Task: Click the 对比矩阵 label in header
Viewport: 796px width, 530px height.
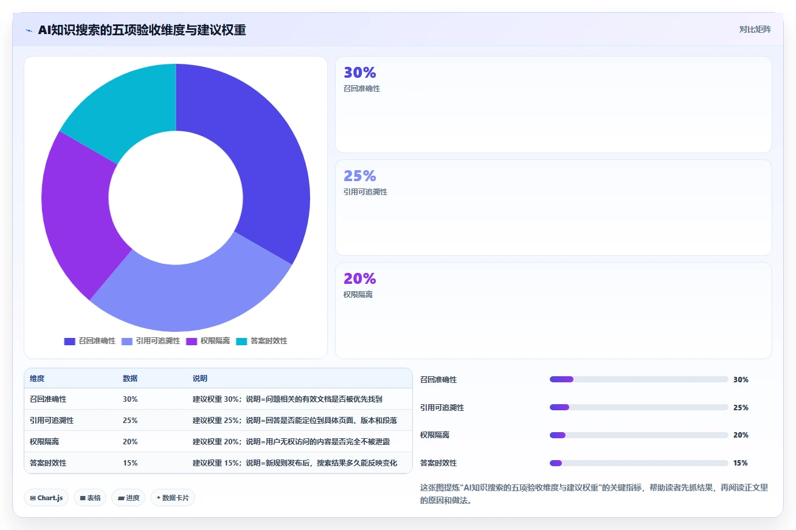Action: click(x=755, y=29)
